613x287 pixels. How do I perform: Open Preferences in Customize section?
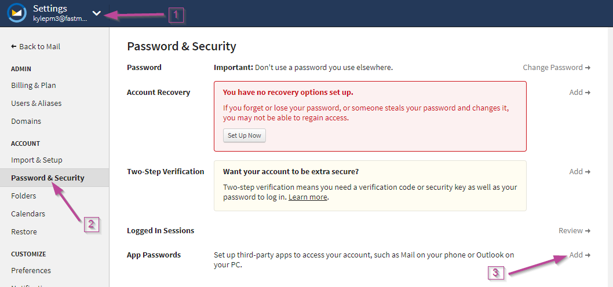(x=31, y=271)
